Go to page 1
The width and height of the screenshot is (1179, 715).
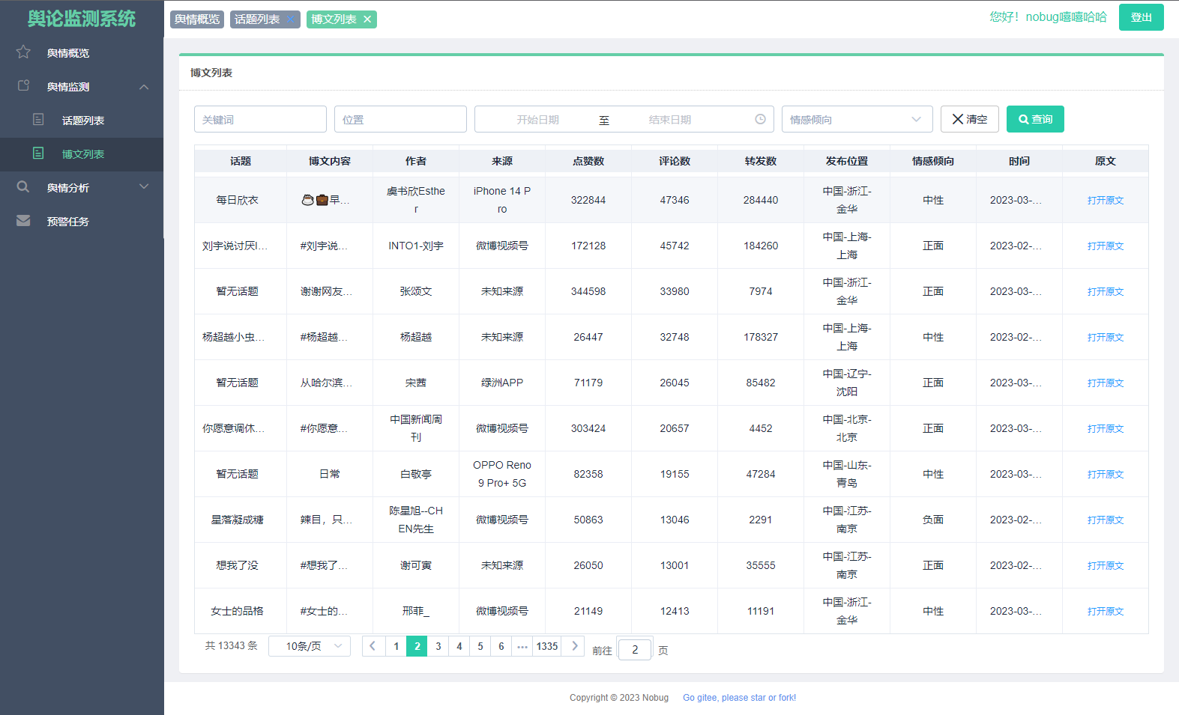(x=396, y=646)
